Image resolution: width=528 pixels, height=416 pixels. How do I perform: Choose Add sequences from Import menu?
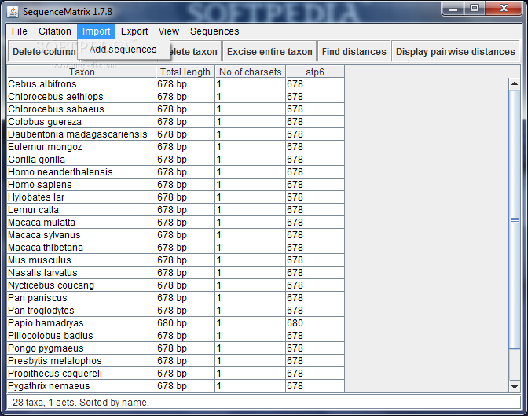pyautogui.click(x=123, y=50)
